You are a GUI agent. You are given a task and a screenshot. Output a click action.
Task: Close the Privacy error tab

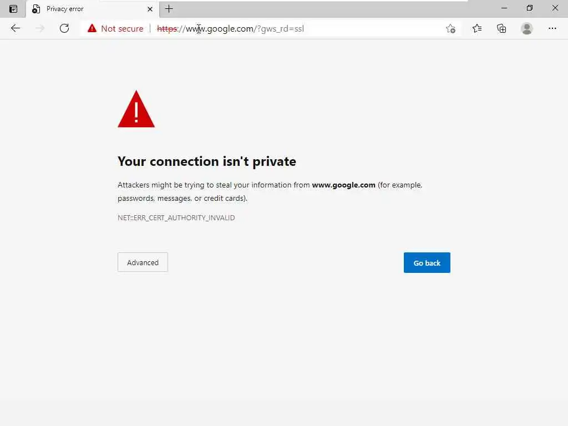(x=150, y=9)
